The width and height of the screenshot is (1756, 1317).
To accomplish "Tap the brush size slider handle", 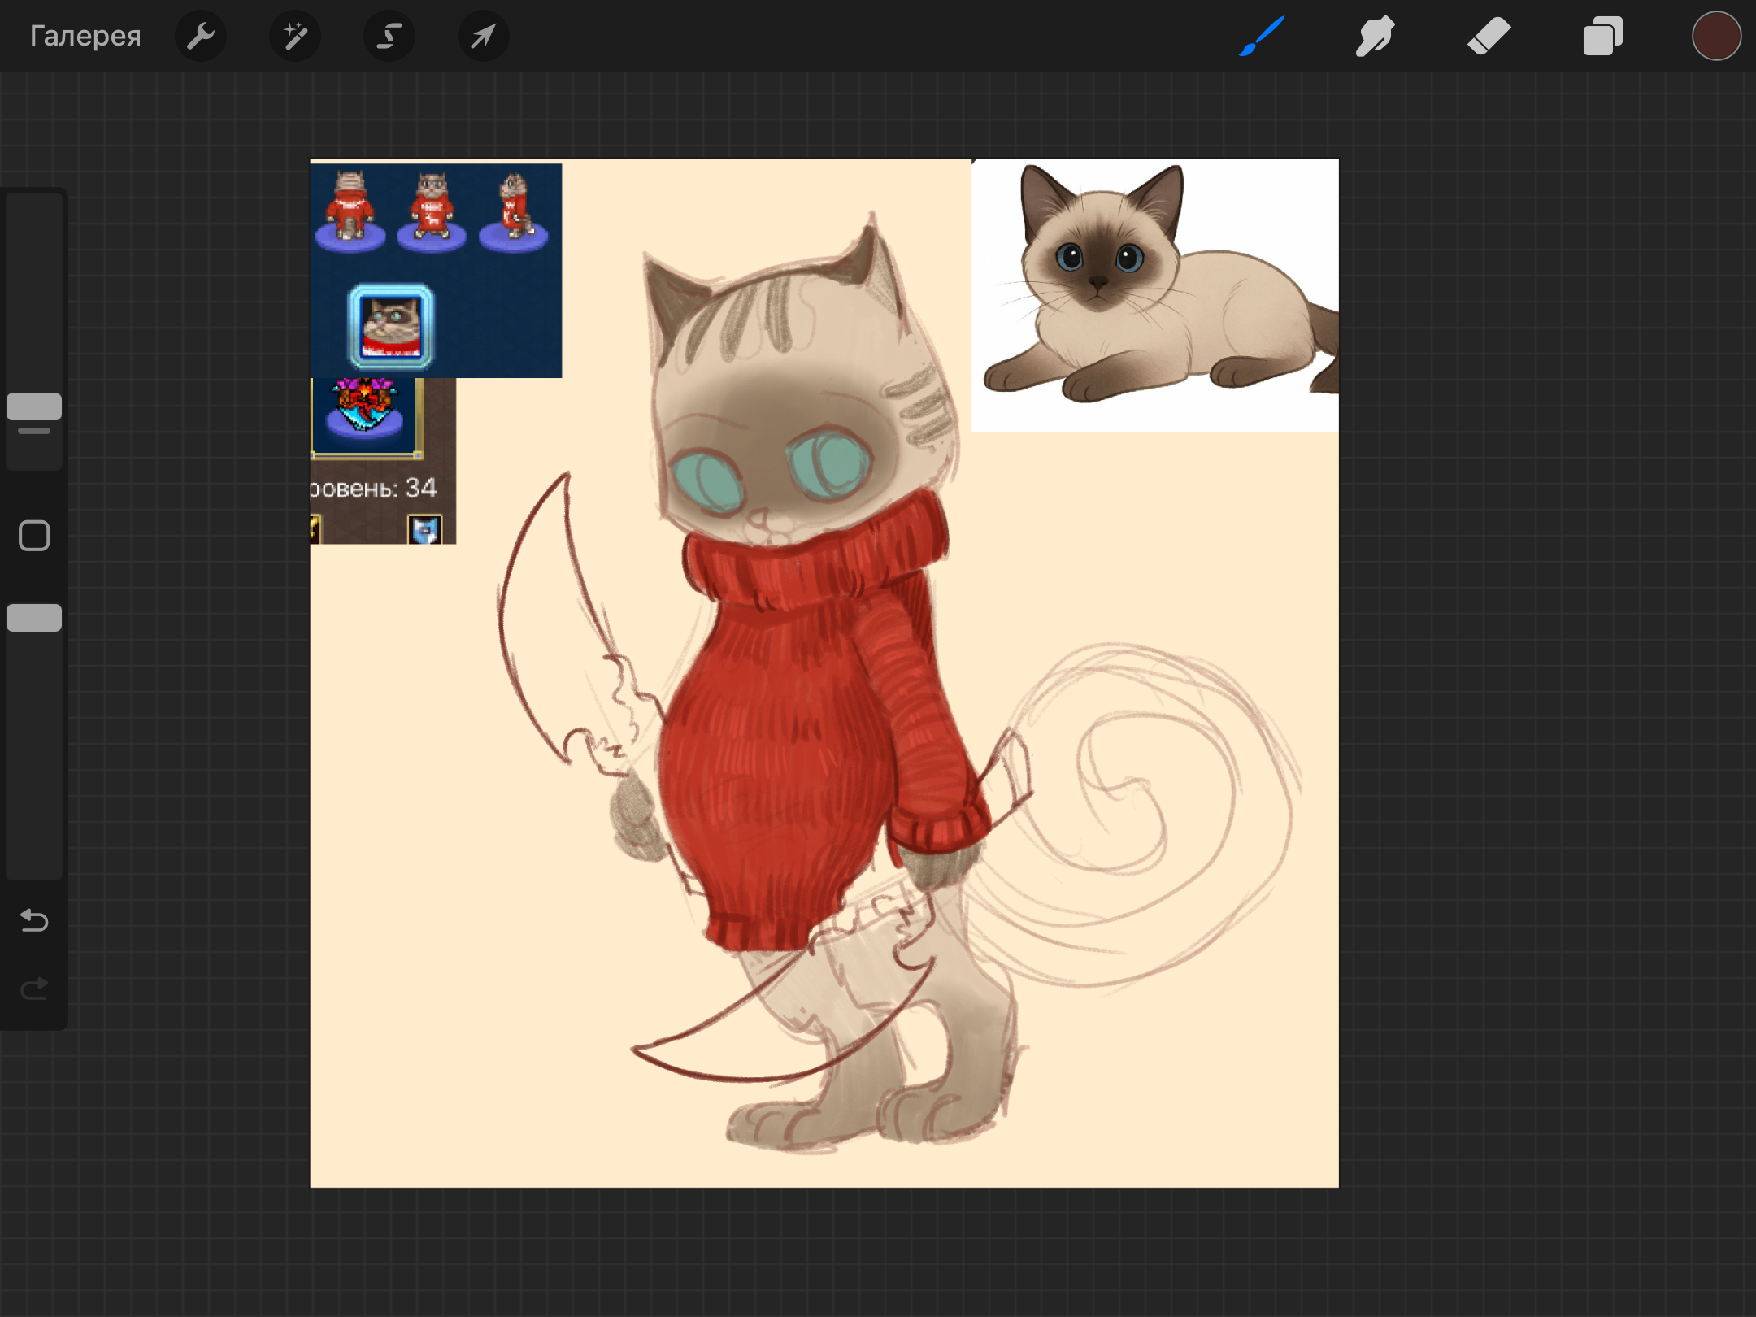I will pyautogui.click(x=34, y=406).
